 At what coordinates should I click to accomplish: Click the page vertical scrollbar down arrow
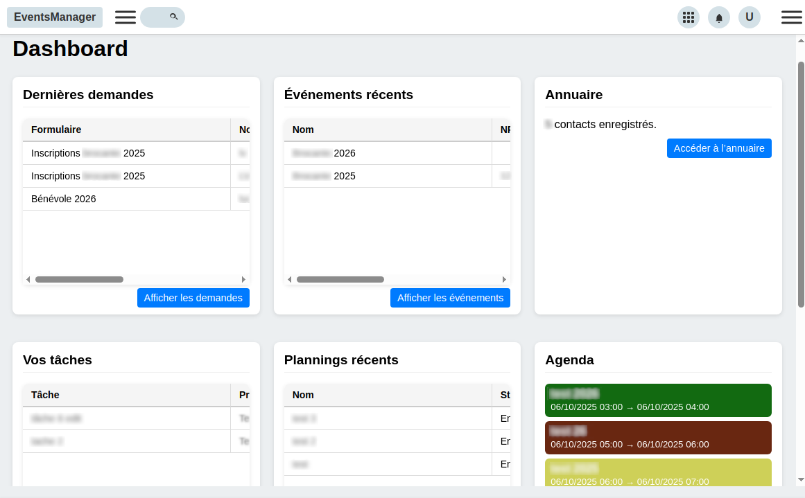[801, 479]
